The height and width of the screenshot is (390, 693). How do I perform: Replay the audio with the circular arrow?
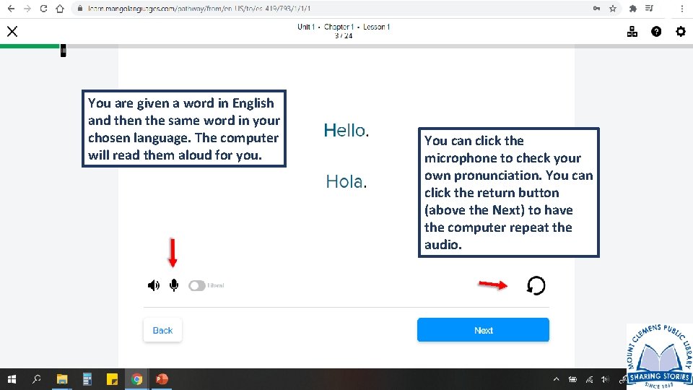point(536,285)
